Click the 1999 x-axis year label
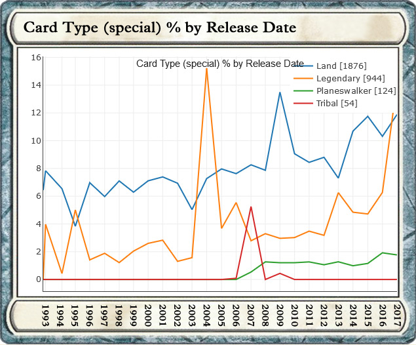 click(134, 315)
